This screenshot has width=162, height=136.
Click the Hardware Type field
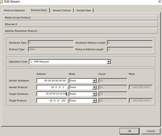[51, 43]
